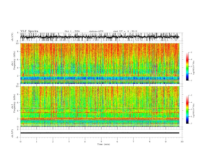Click the upper PSD color bar for ch.1
Screen dimensions: 205x159
[x=187, y=67]
